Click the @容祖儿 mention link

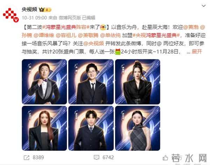66,35
